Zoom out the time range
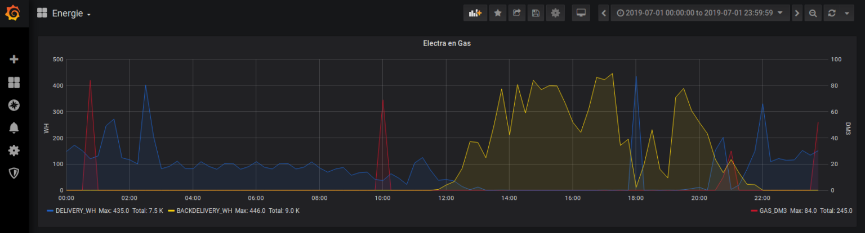Image resolution: width=865 pixels, height=233 pixels. click(x=813, y=13)
